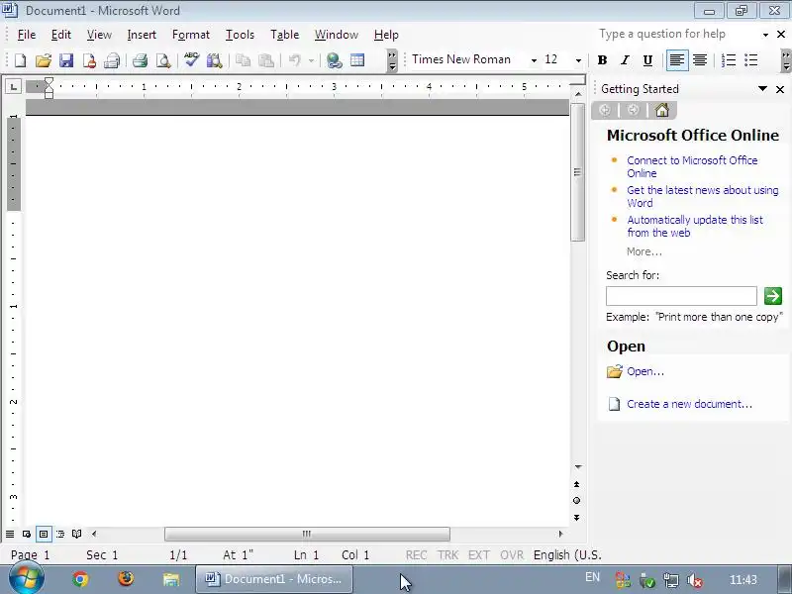Click the Type a question for help box
The height and width of the screenshot is (594, 792).
(x=677, y=34)
